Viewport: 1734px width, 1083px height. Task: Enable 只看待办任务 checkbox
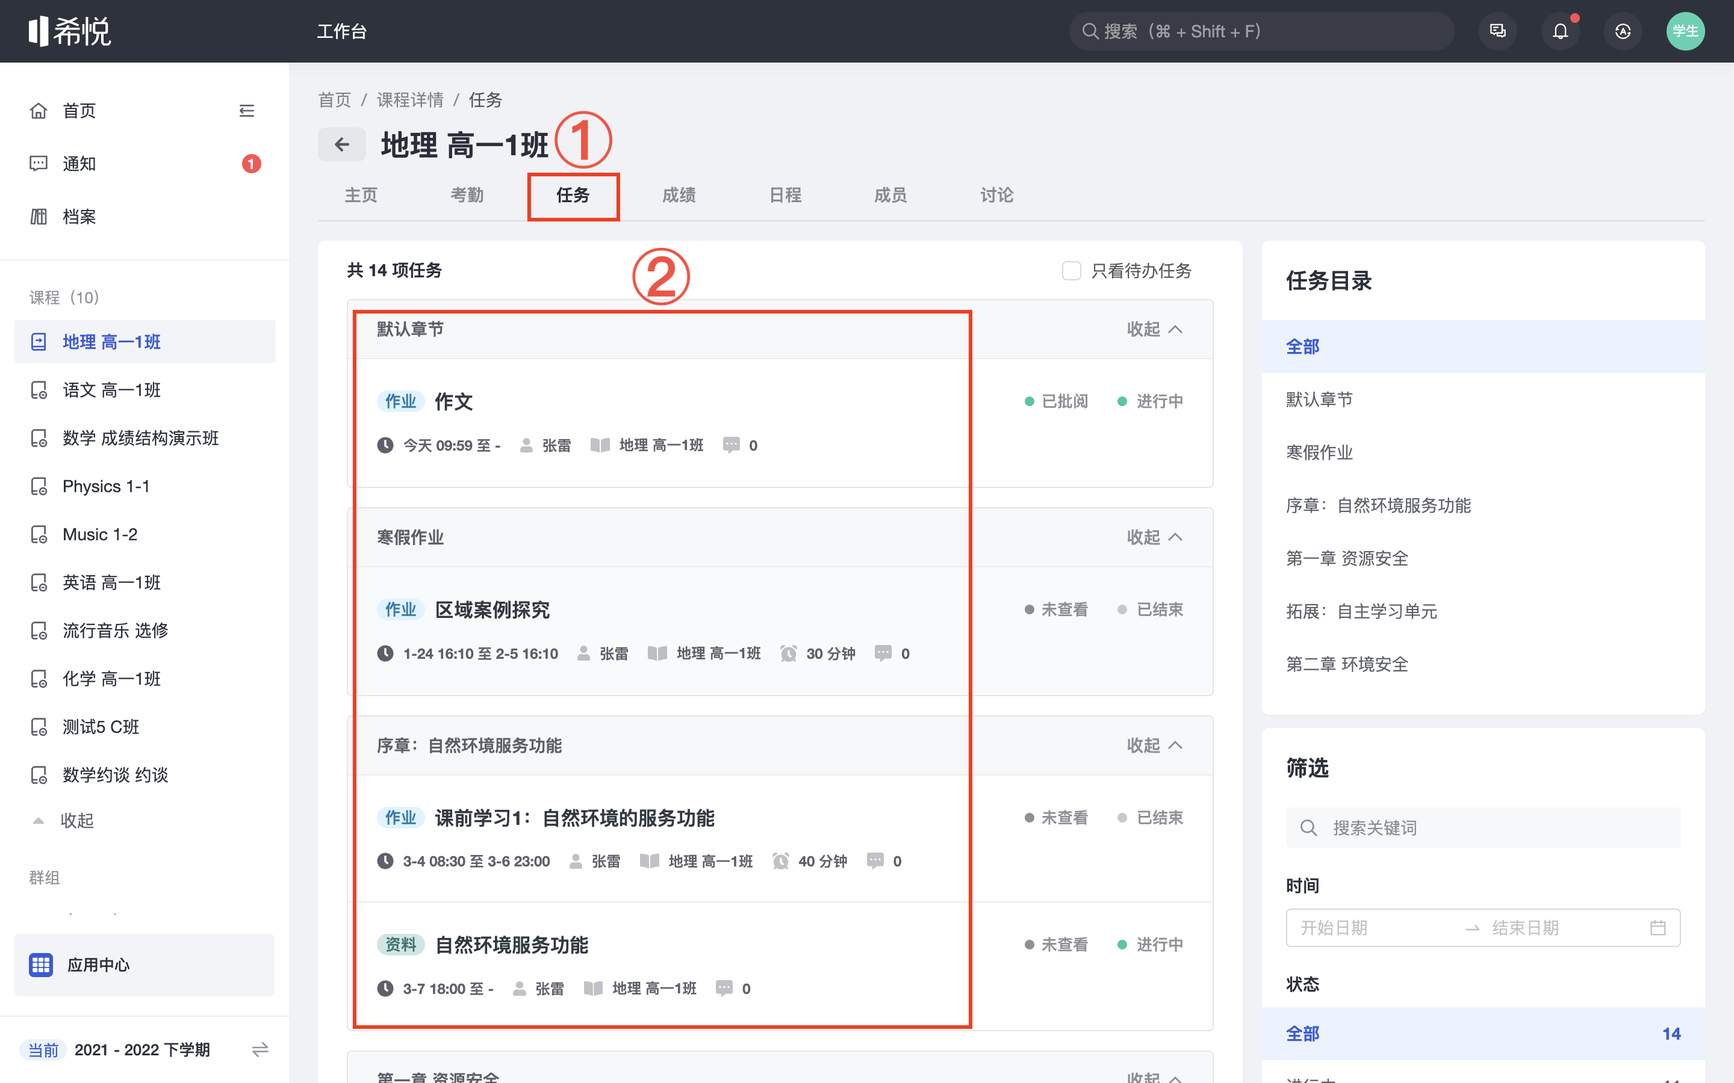pyautogui.click(x=1071, y=271)
